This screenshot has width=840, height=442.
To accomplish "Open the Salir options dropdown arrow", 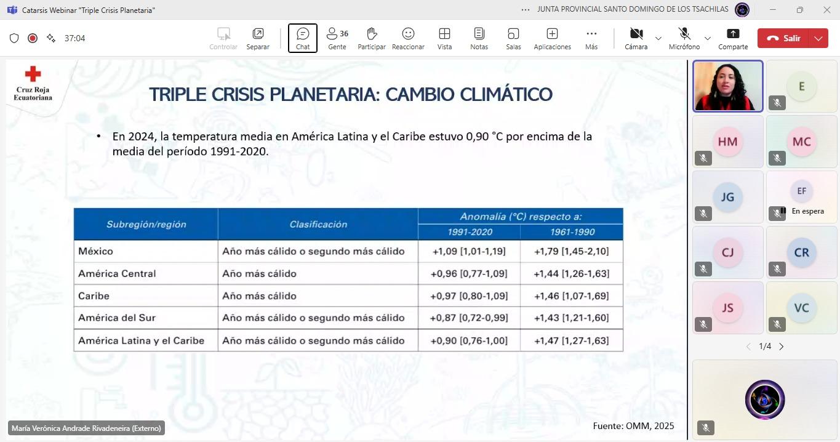I will point(818,38).
